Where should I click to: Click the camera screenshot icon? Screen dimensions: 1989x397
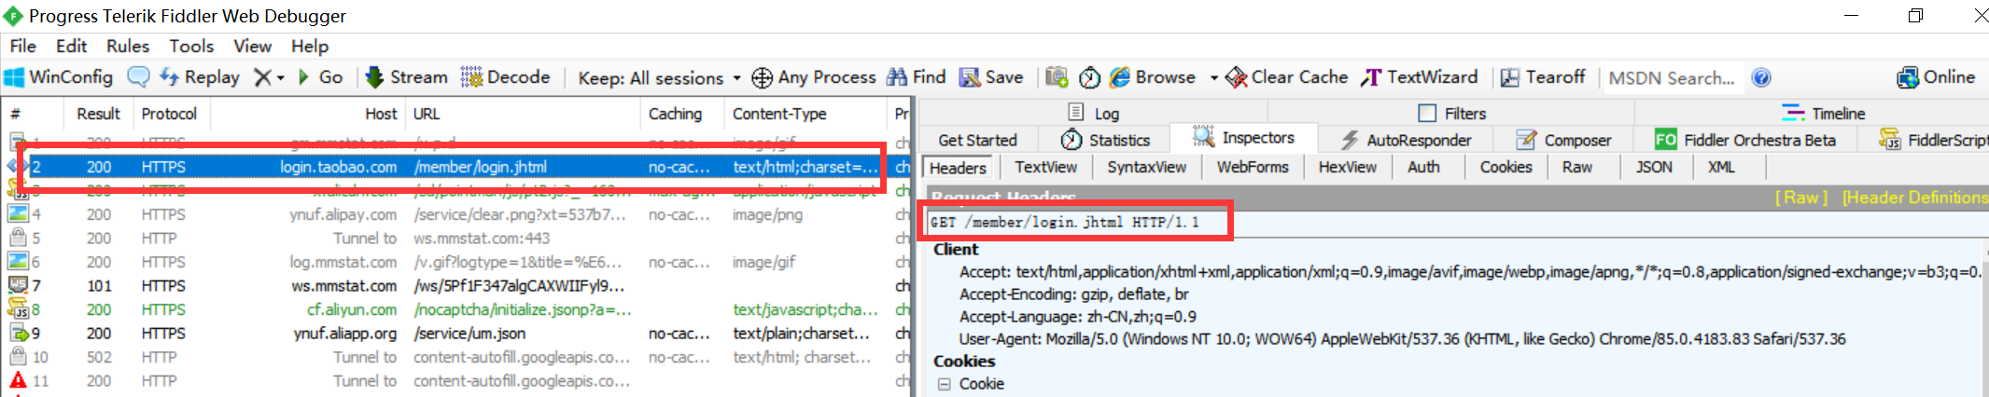[1057, 77]
